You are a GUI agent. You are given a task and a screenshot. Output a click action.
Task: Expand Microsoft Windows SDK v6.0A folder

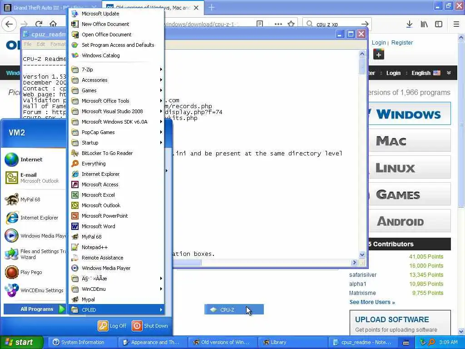116,122
